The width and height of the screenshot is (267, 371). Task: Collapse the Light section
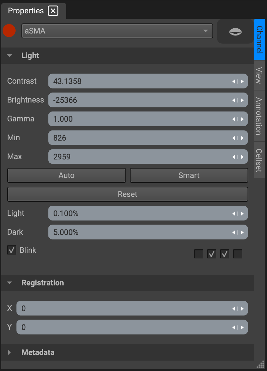click(x=9, y=56)
